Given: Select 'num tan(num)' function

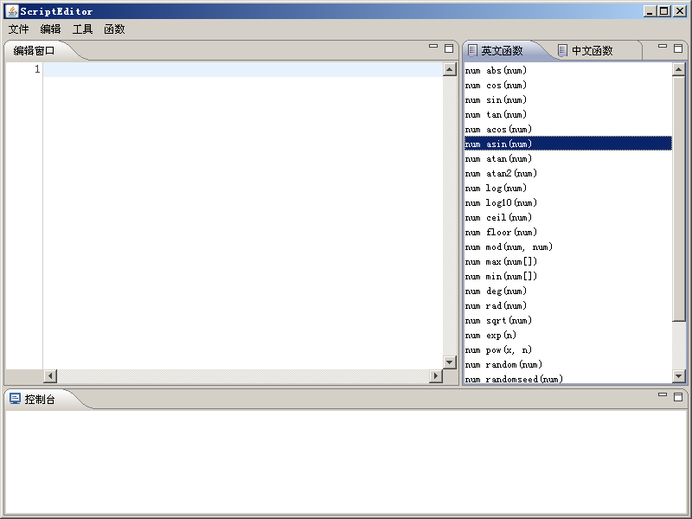Looking at the screenshot, I should click(x=568, y=115).
